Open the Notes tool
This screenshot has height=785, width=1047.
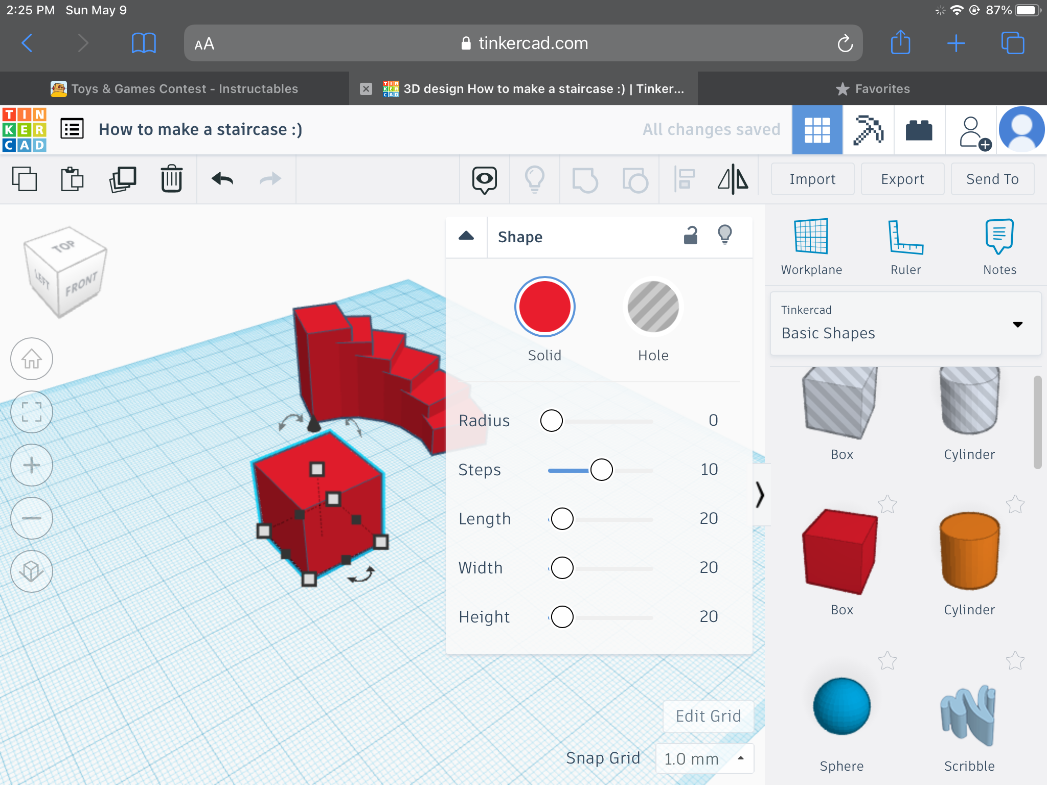(999, 247)
